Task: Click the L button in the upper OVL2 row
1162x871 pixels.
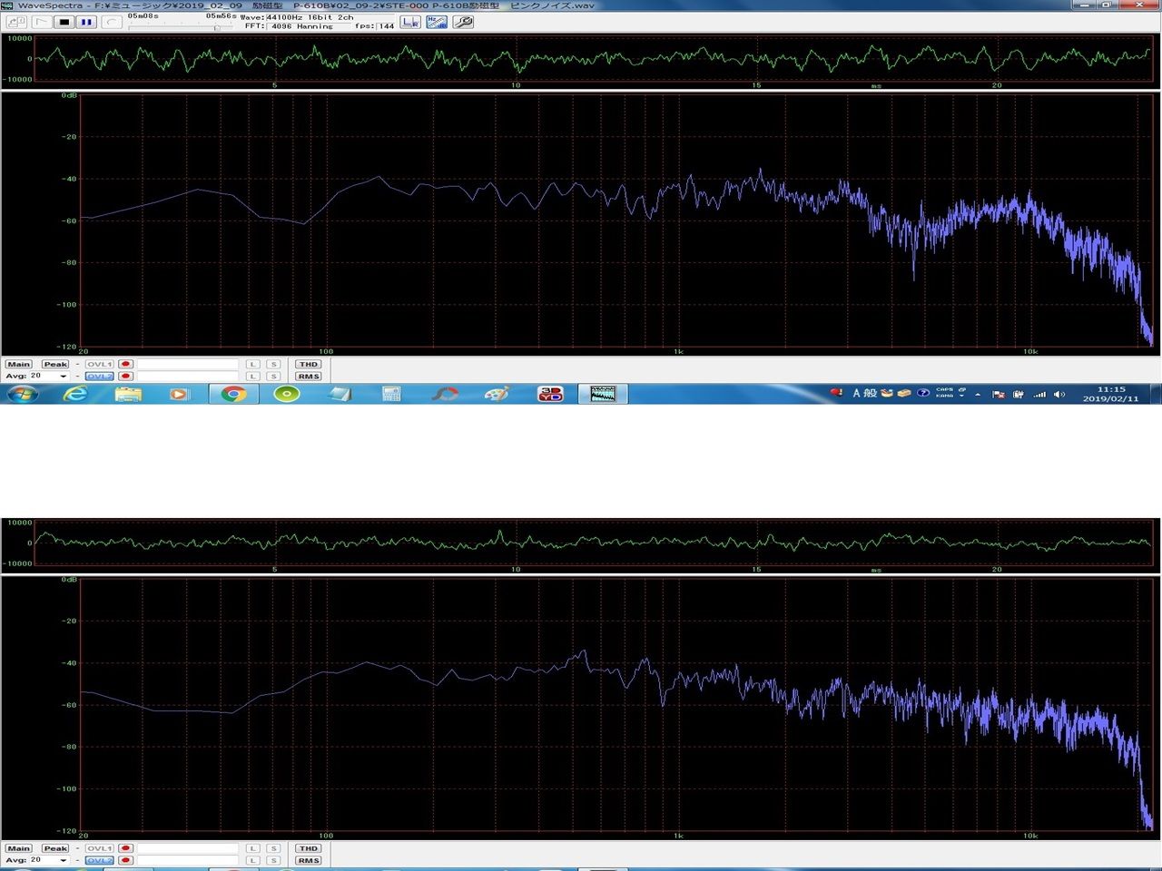Action: click(x=253, y=377)
